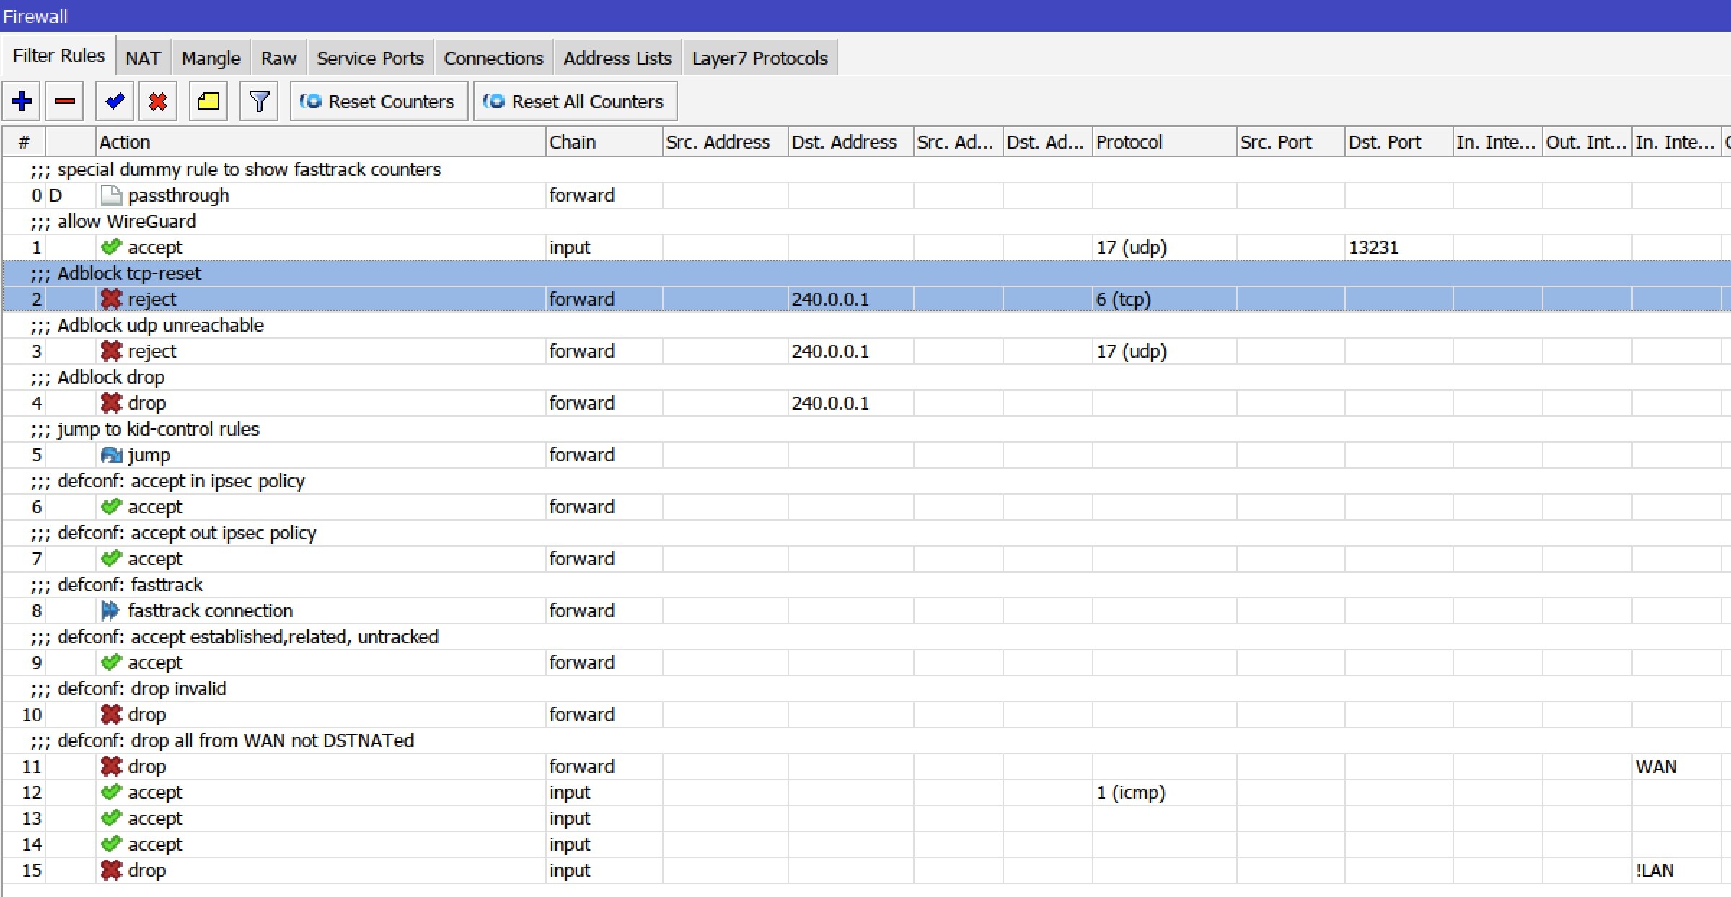Click the drop icon on the WAN rule 11

tap(111, 766)
